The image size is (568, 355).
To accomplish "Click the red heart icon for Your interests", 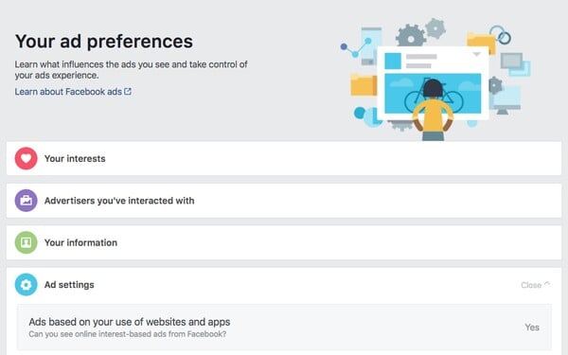I will pos(26,158).
